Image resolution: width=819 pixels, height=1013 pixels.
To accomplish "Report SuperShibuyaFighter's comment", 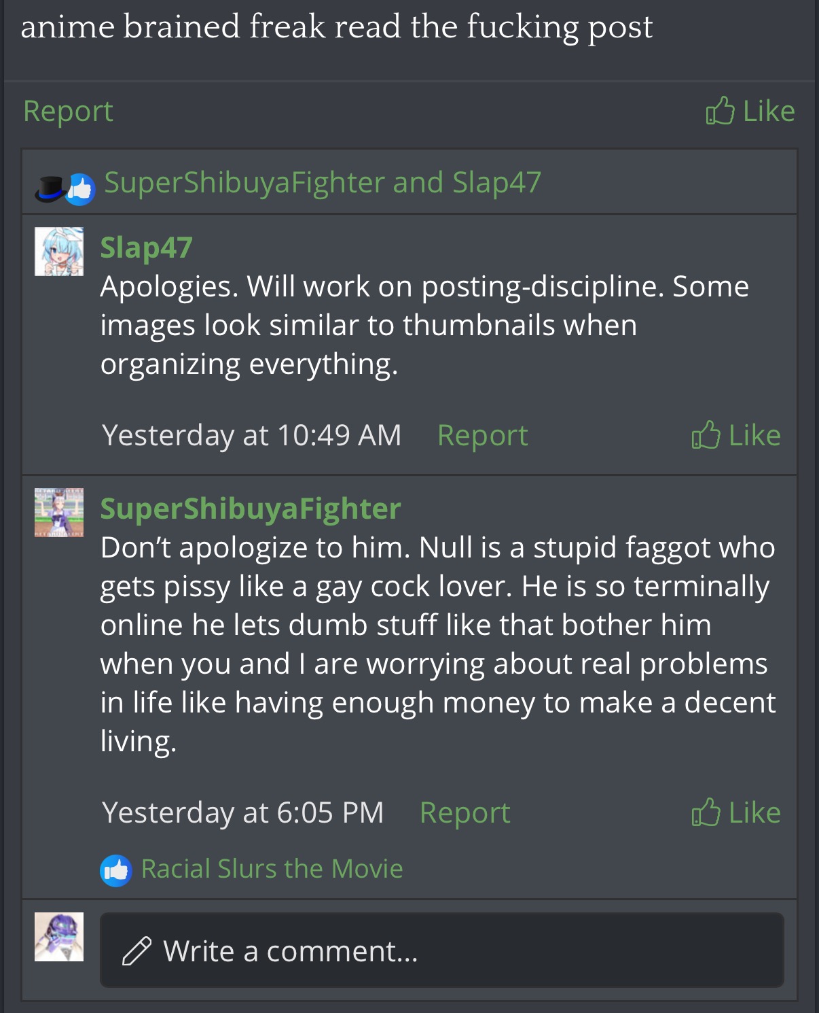I will 465,812.
